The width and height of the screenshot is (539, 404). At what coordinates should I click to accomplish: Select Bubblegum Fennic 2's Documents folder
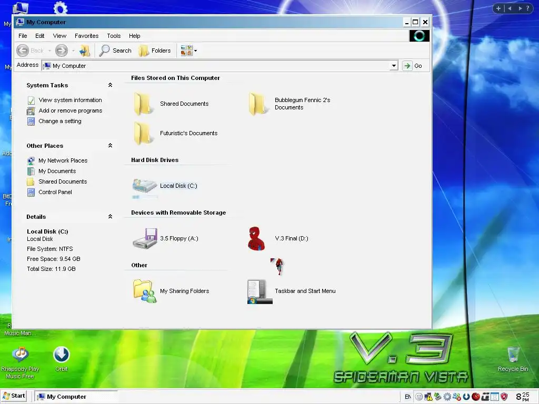[x=290, y=104]
